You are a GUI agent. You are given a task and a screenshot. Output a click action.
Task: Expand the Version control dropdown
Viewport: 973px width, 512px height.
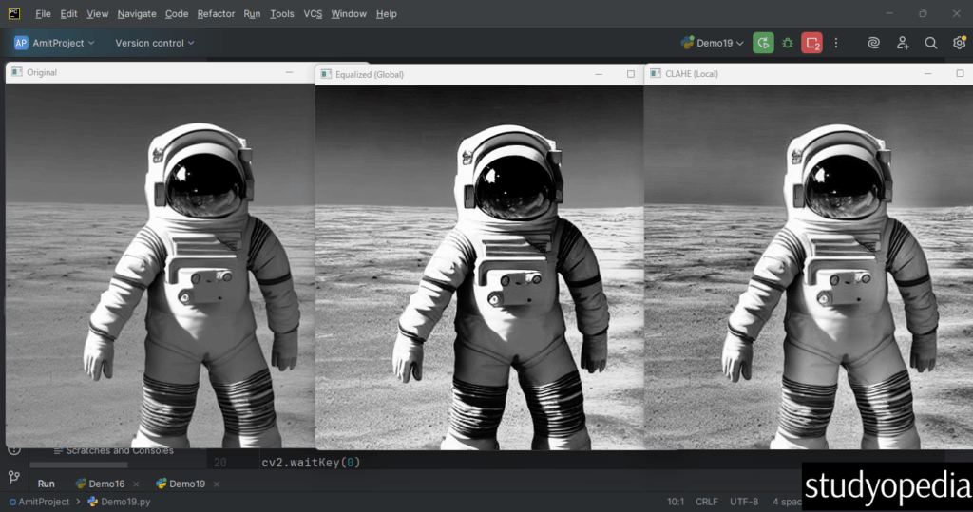(155, 43)
